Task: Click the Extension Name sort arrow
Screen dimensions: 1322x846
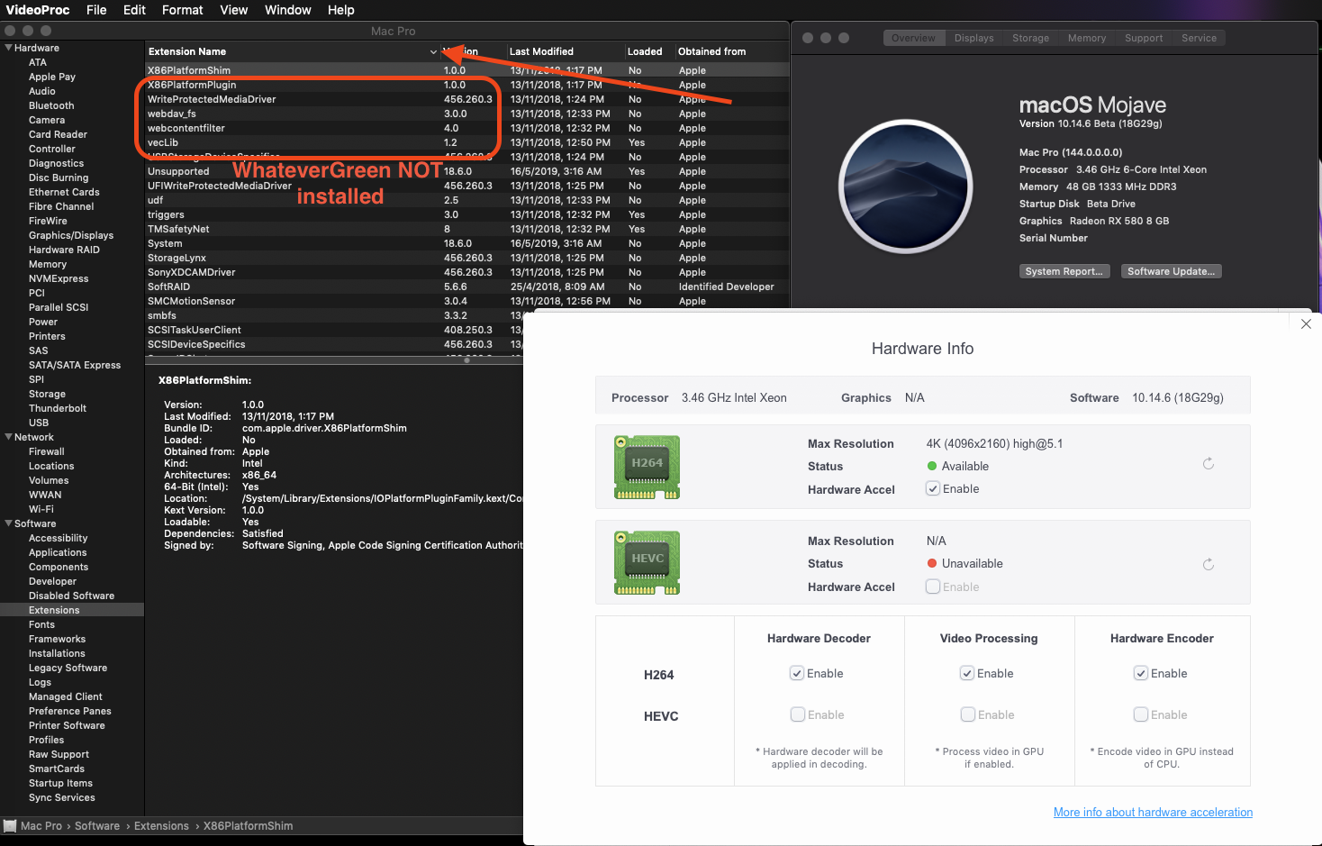Action: 433,52
